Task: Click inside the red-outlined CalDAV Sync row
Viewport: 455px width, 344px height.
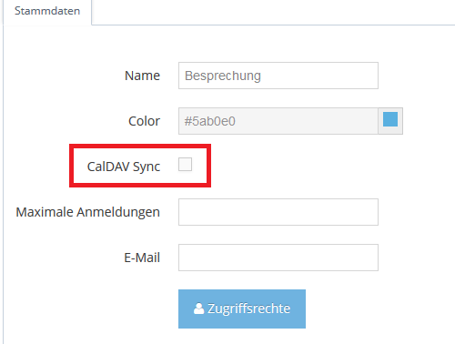Action: (140, 166)
